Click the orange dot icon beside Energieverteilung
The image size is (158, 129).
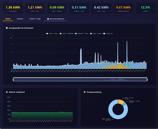[84, 92]
